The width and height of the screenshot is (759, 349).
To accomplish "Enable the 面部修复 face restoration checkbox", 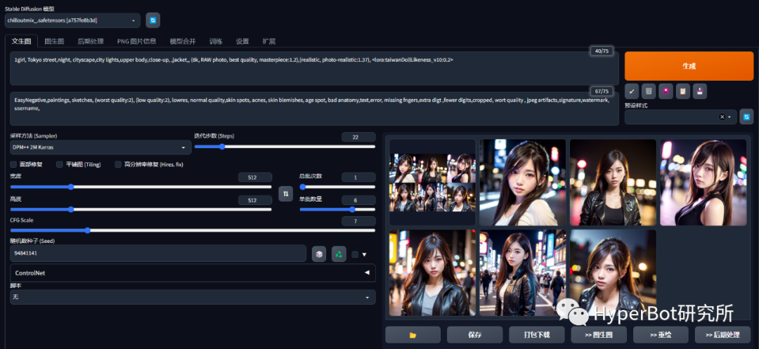I will point(13,164).
